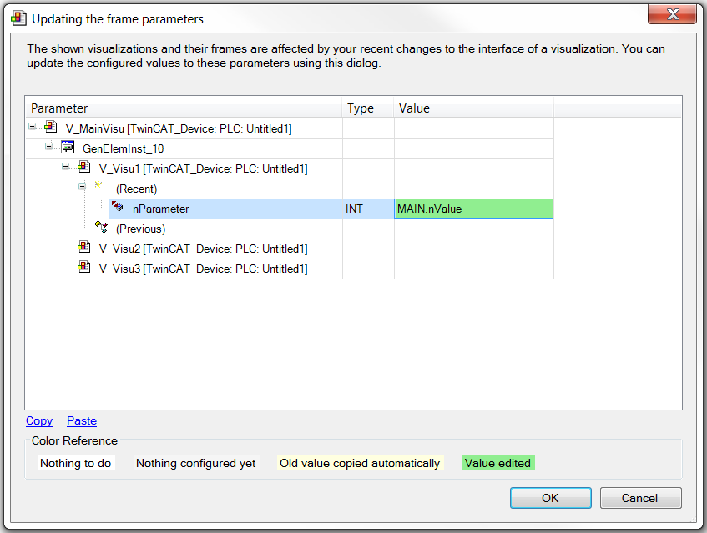Screen dimensions: 707x533
Task: Select V_Visu3 [TwinCAT_Device: PLC: Untitled1]
Action: 204,269
